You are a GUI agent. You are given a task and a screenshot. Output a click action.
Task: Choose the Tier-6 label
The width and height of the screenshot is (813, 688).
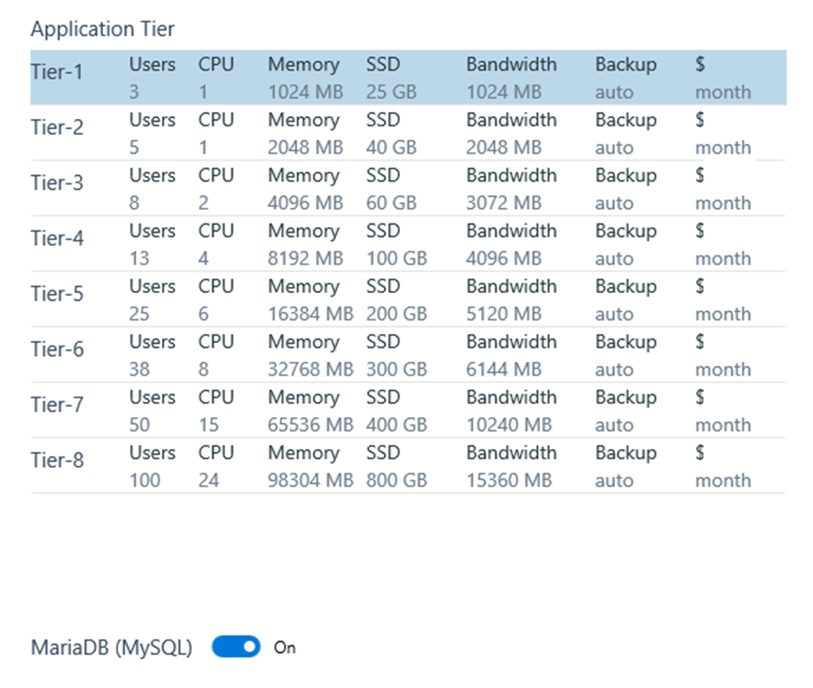tap(58, 350)
